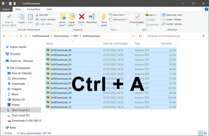This screenshot has height=136, width=209.
Task: Select Disco Local (D:) in the sidebar
Action: (x=21, y=115)
